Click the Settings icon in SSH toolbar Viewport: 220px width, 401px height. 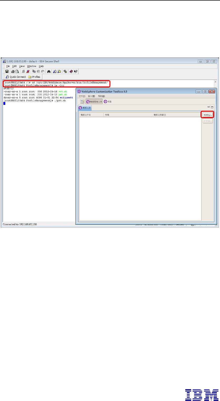click(x=65, y=71)
